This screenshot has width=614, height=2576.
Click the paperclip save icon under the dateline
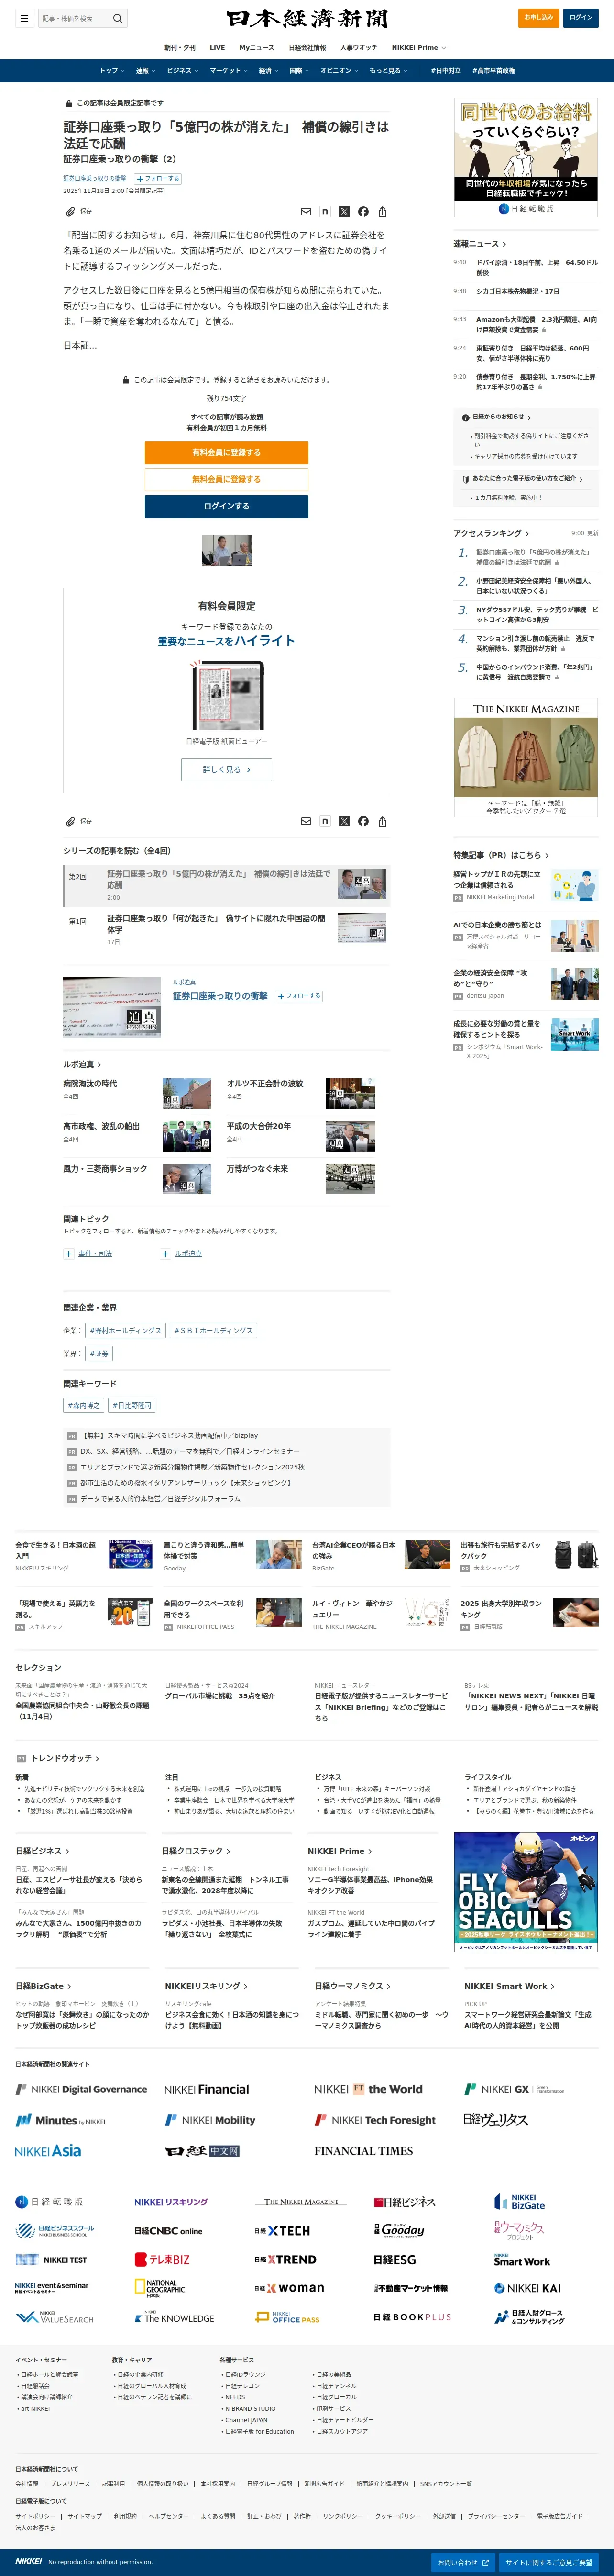pos(70,212)
